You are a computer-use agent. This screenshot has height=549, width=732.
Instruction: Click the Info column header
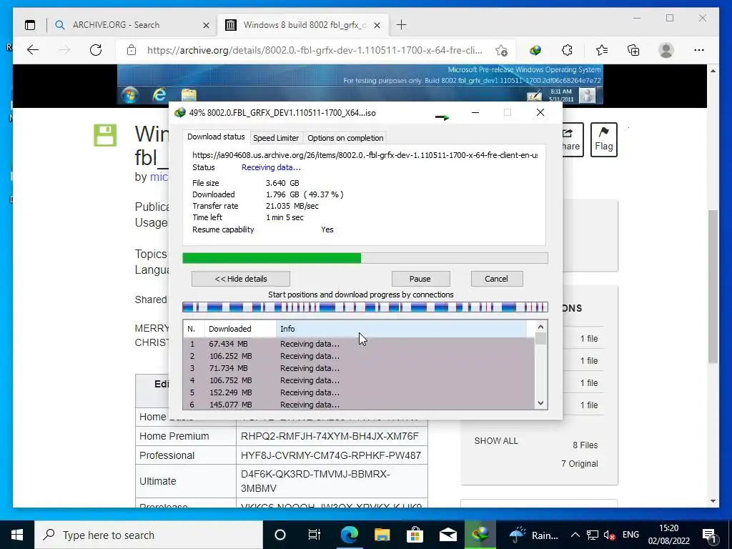[402, 329]
